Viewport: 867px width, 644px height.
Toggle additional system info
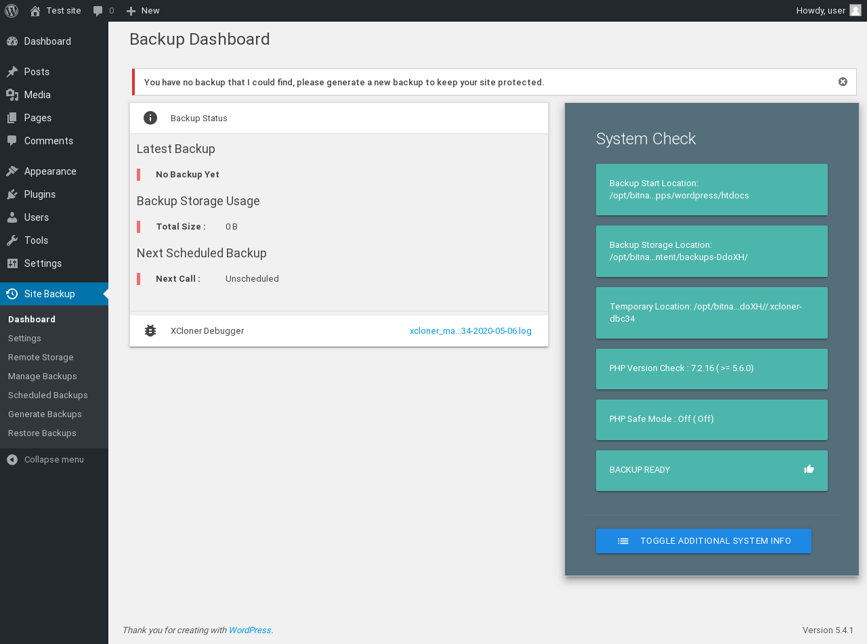(x=703, y=541)
